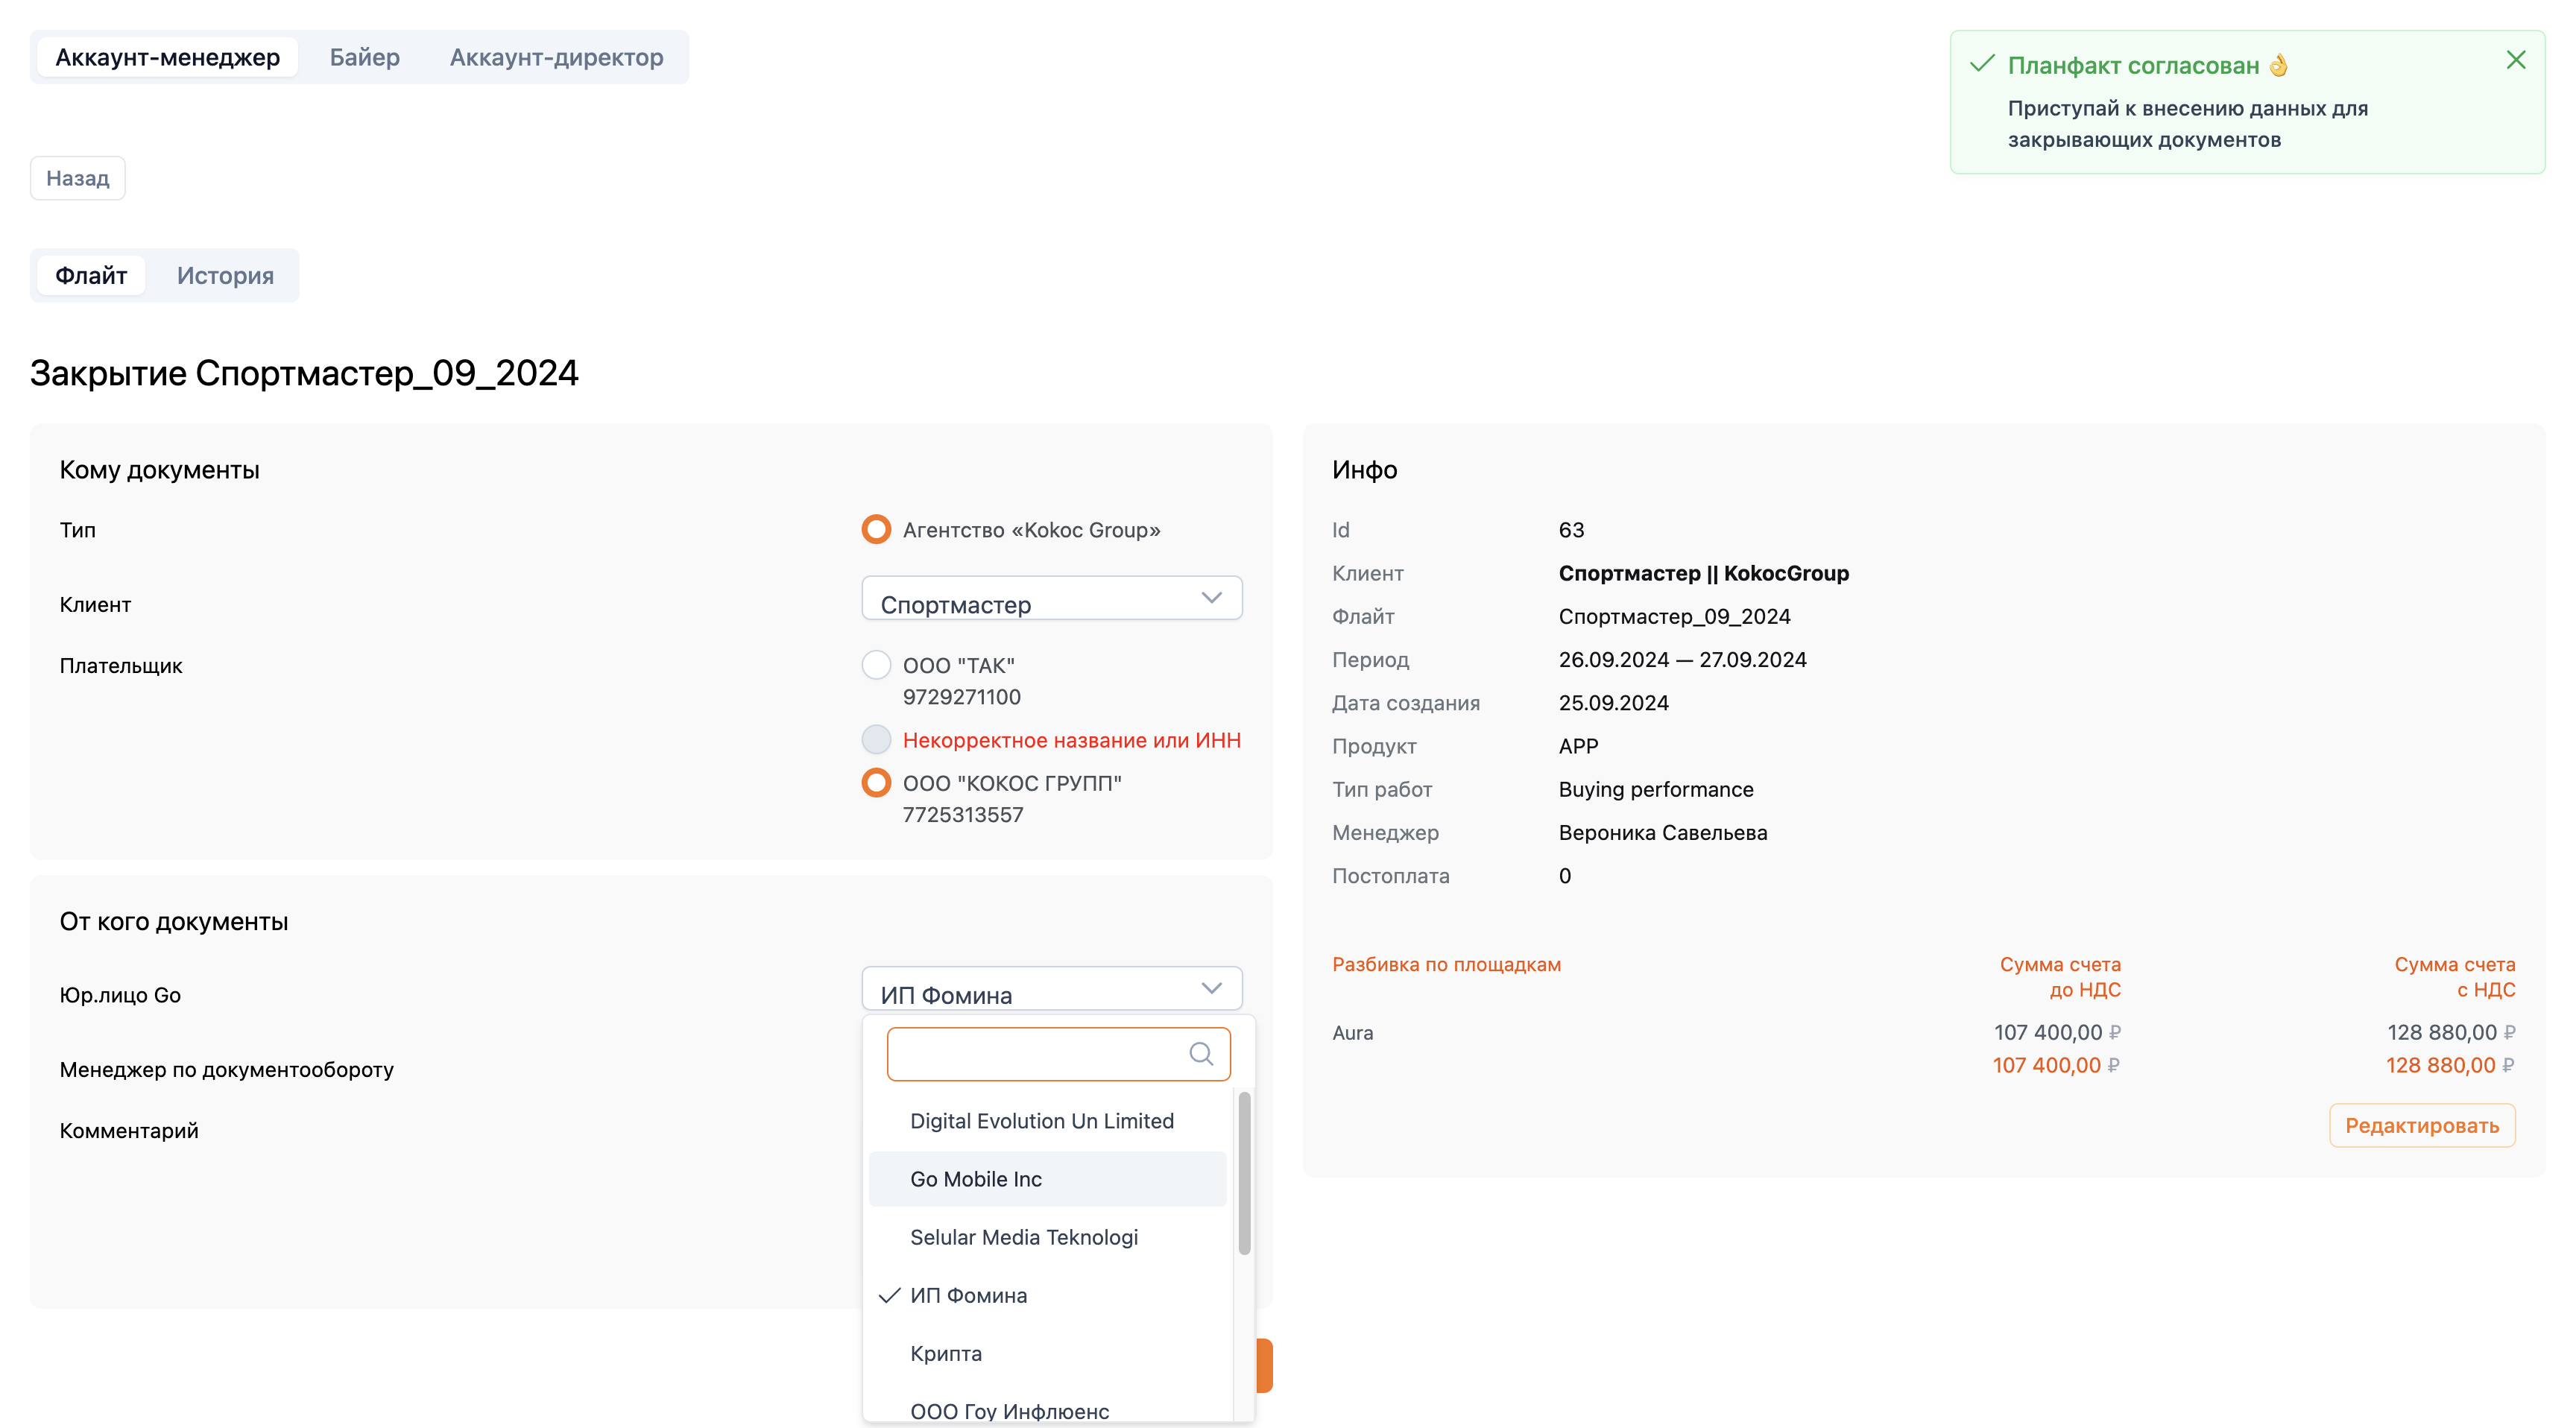
Task: Open the Аккаунт-директор tab
Action: tap(556, 57)
